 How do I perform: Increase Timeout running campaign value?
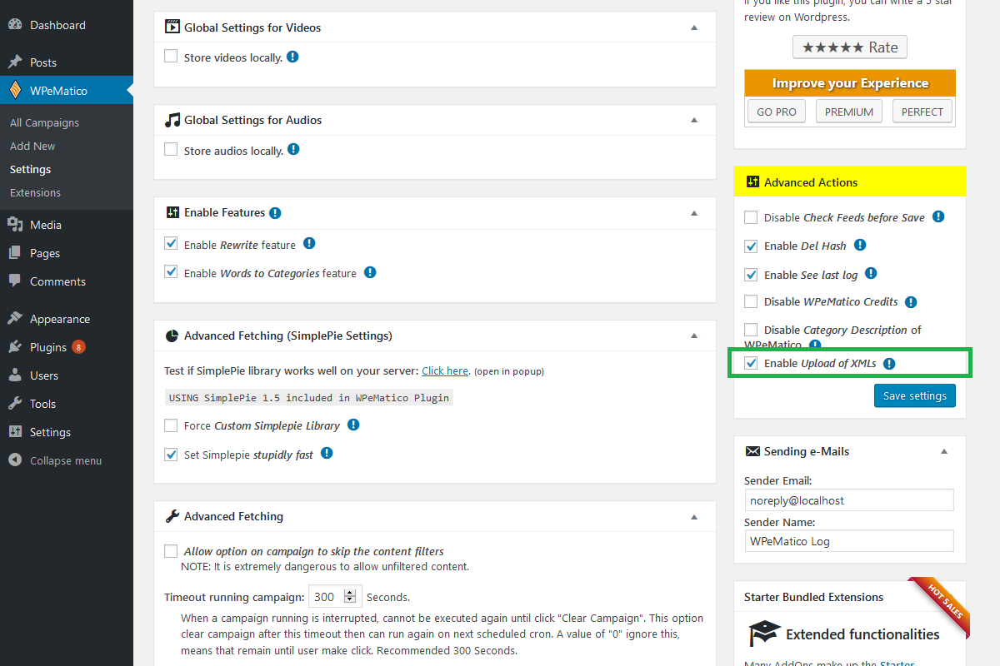point(350,592)
